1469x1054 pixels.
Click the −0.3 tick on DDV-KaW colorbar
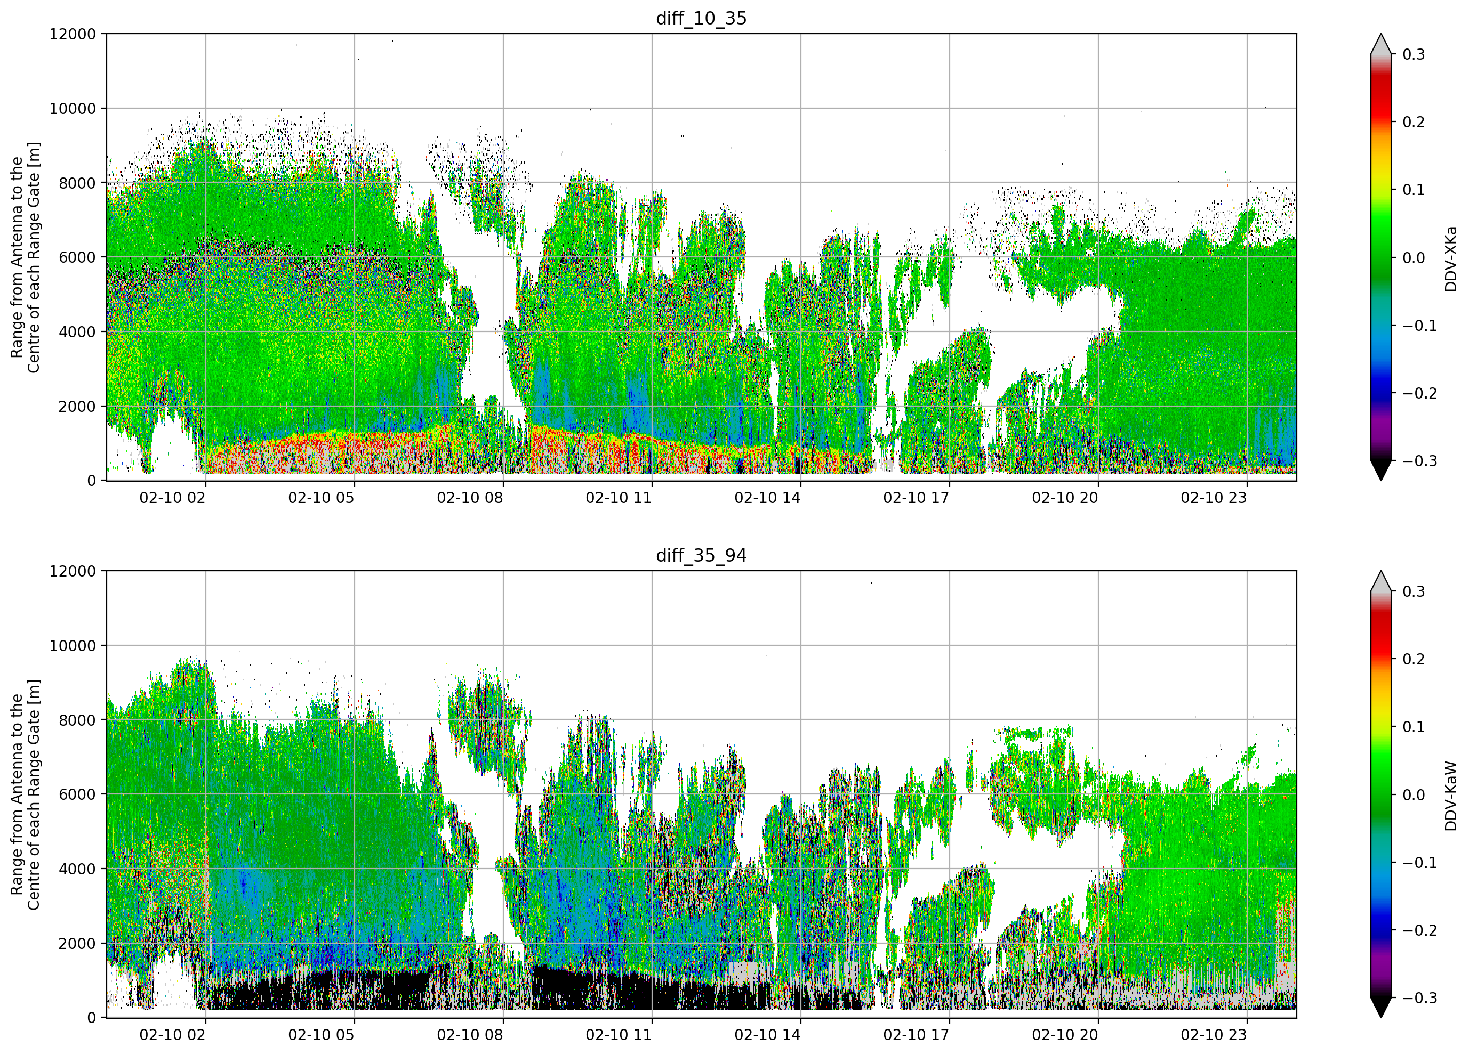1420,999
